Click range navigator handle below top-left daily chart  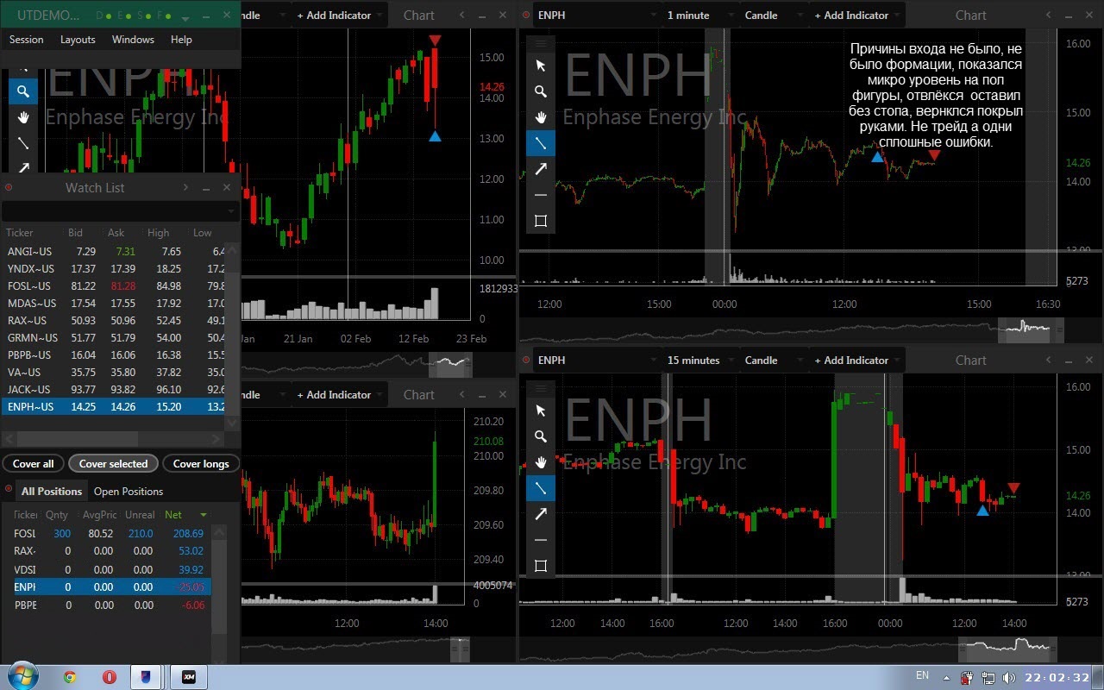(451, 364)
